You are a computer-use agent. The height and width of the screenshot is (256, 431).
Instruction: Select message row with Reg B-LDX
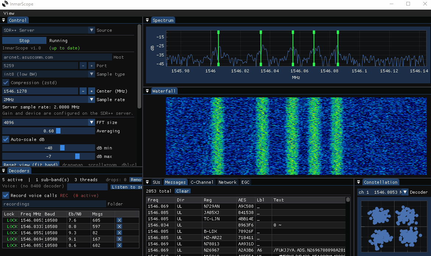(x=246, y=231)
